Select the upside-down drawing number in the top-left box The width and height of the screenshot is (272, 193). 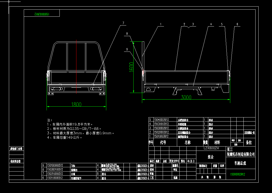click(x=42, y=14)
